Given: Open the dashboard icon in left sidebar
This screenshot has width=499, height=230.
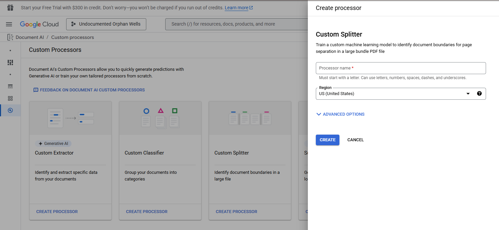Looking at the screenshot, I should (10, 62).
